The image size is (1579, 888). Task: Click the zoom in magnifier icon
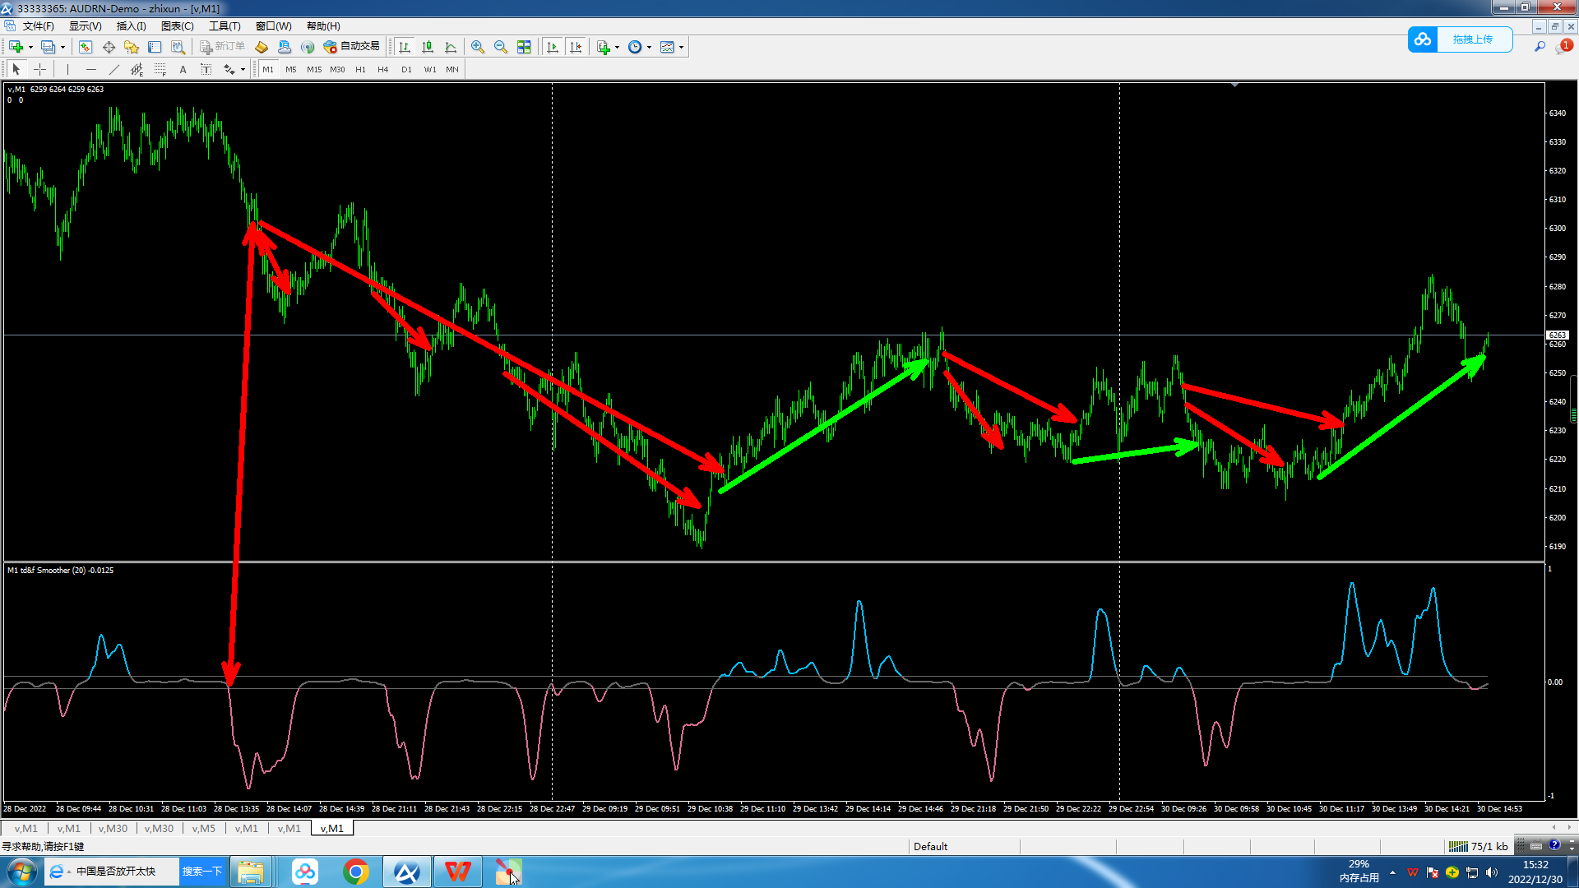477,47
